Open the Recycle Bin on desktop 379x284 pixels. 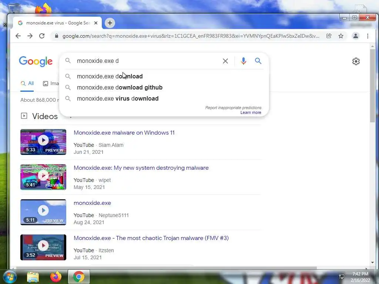[14, 9]
